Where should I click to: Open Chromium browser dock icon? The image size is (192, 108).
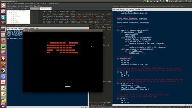coord(3,77)
